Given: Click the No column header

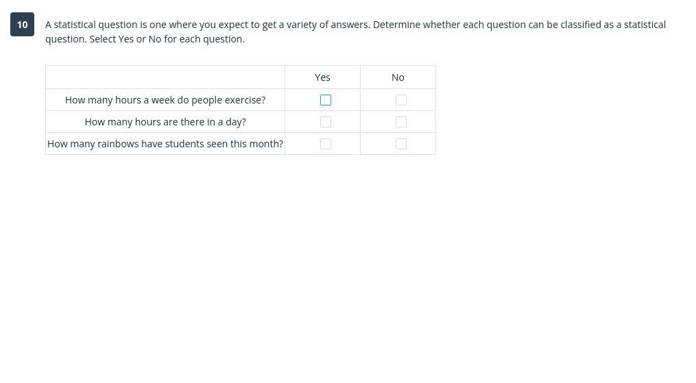Looking at the screenshot, I should click(x=398, y=77).
